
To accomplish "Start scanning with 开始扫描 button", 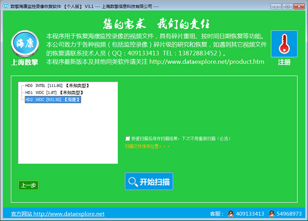I will [x=149, y=181].
